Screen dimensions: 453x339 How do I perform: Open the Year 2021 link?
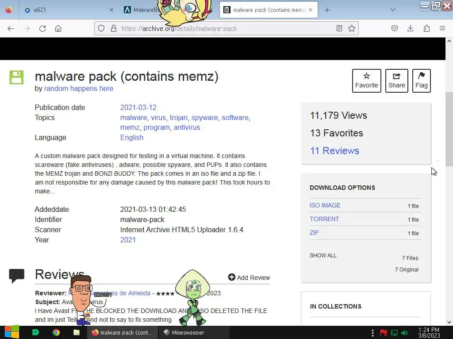point(128,240)
